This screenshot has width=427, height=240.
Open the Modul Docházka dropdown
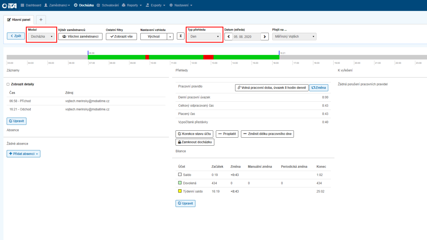point(41,37)
